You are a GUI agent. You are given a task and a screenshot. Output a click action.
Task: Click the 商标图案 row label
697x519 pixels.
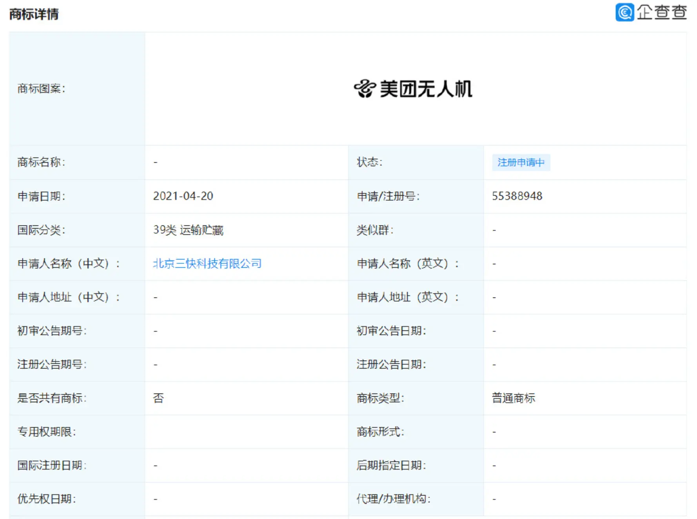point(41,89)
